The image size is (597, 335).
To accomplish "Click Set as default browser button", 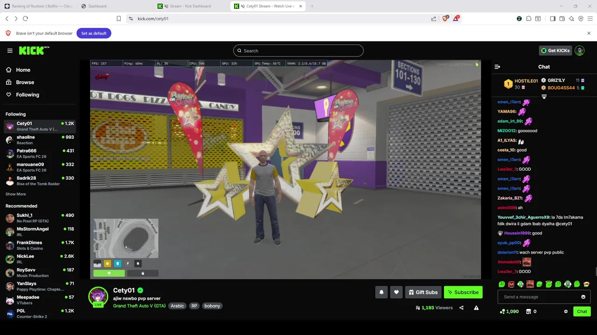I will point(94,33).
